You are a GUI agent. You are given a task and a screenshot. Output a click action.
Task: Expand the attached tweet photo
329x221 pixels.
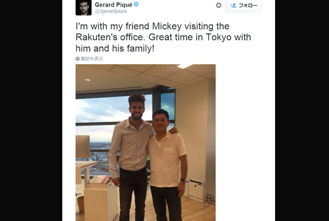coord(146,143)
